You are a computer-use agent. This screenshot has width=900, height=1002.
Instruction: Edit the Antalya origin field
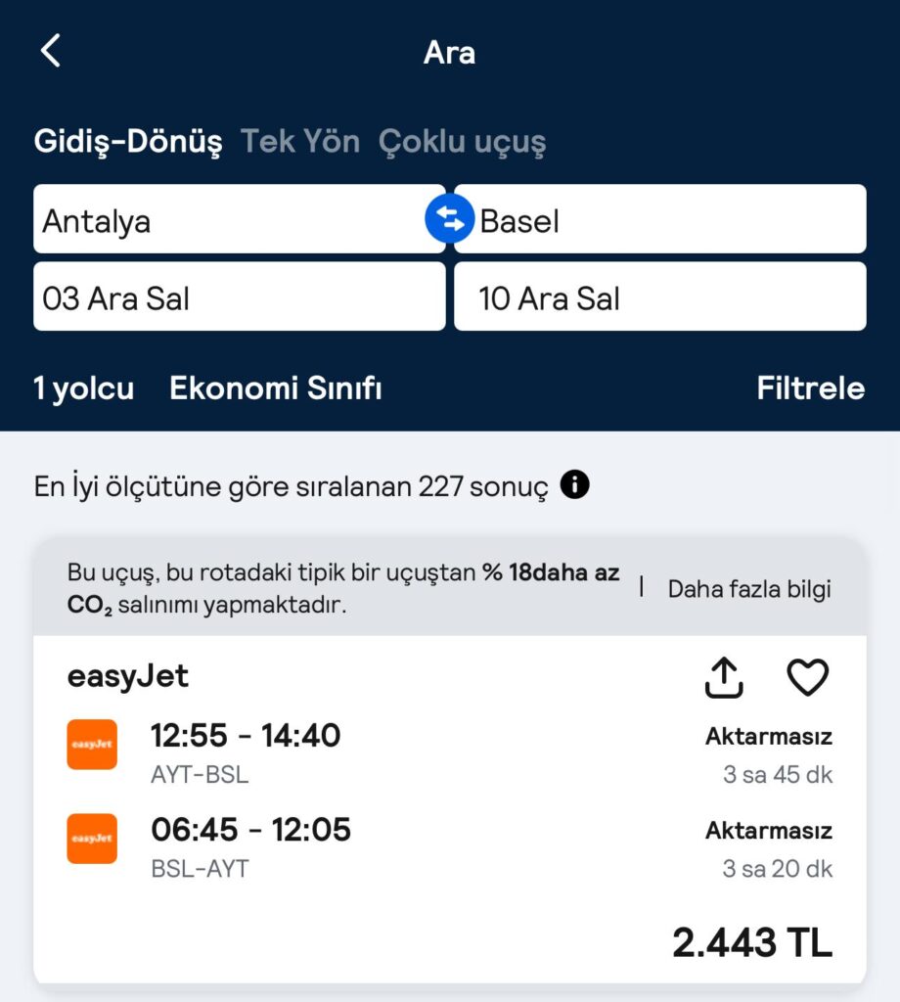(235, 220)
